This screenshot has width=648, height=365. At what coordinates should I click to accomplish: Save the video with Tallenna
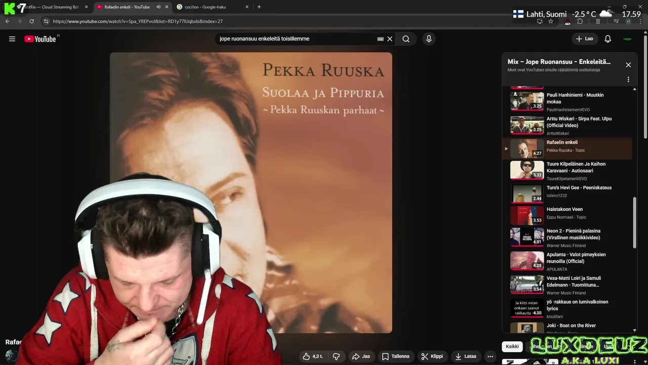click(395, 356)
